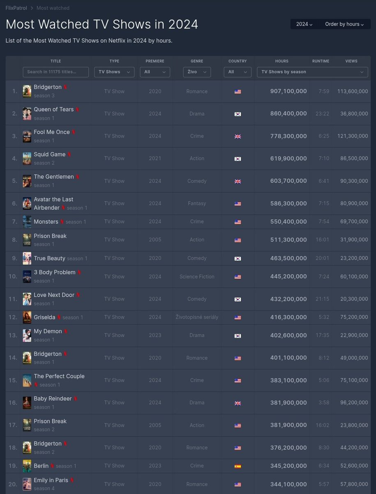Open The Gentlemen title link
Screen dimensions: 376x494
[54, 177]
